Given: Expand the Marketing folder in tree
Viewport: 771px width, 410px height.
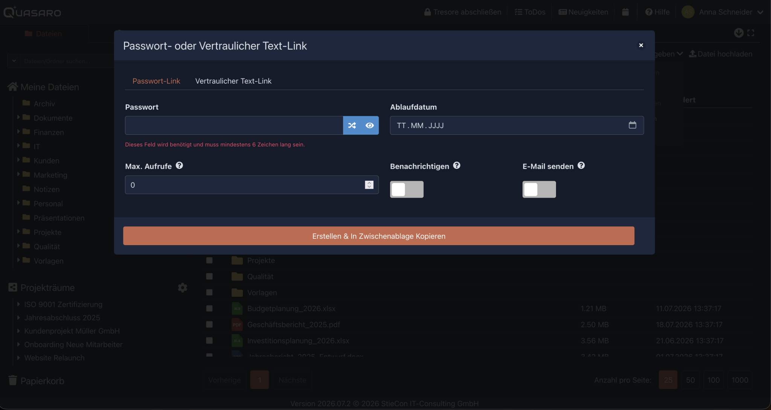Looking at the screenshot, I should pyautogui.click(x=18, y=174).
